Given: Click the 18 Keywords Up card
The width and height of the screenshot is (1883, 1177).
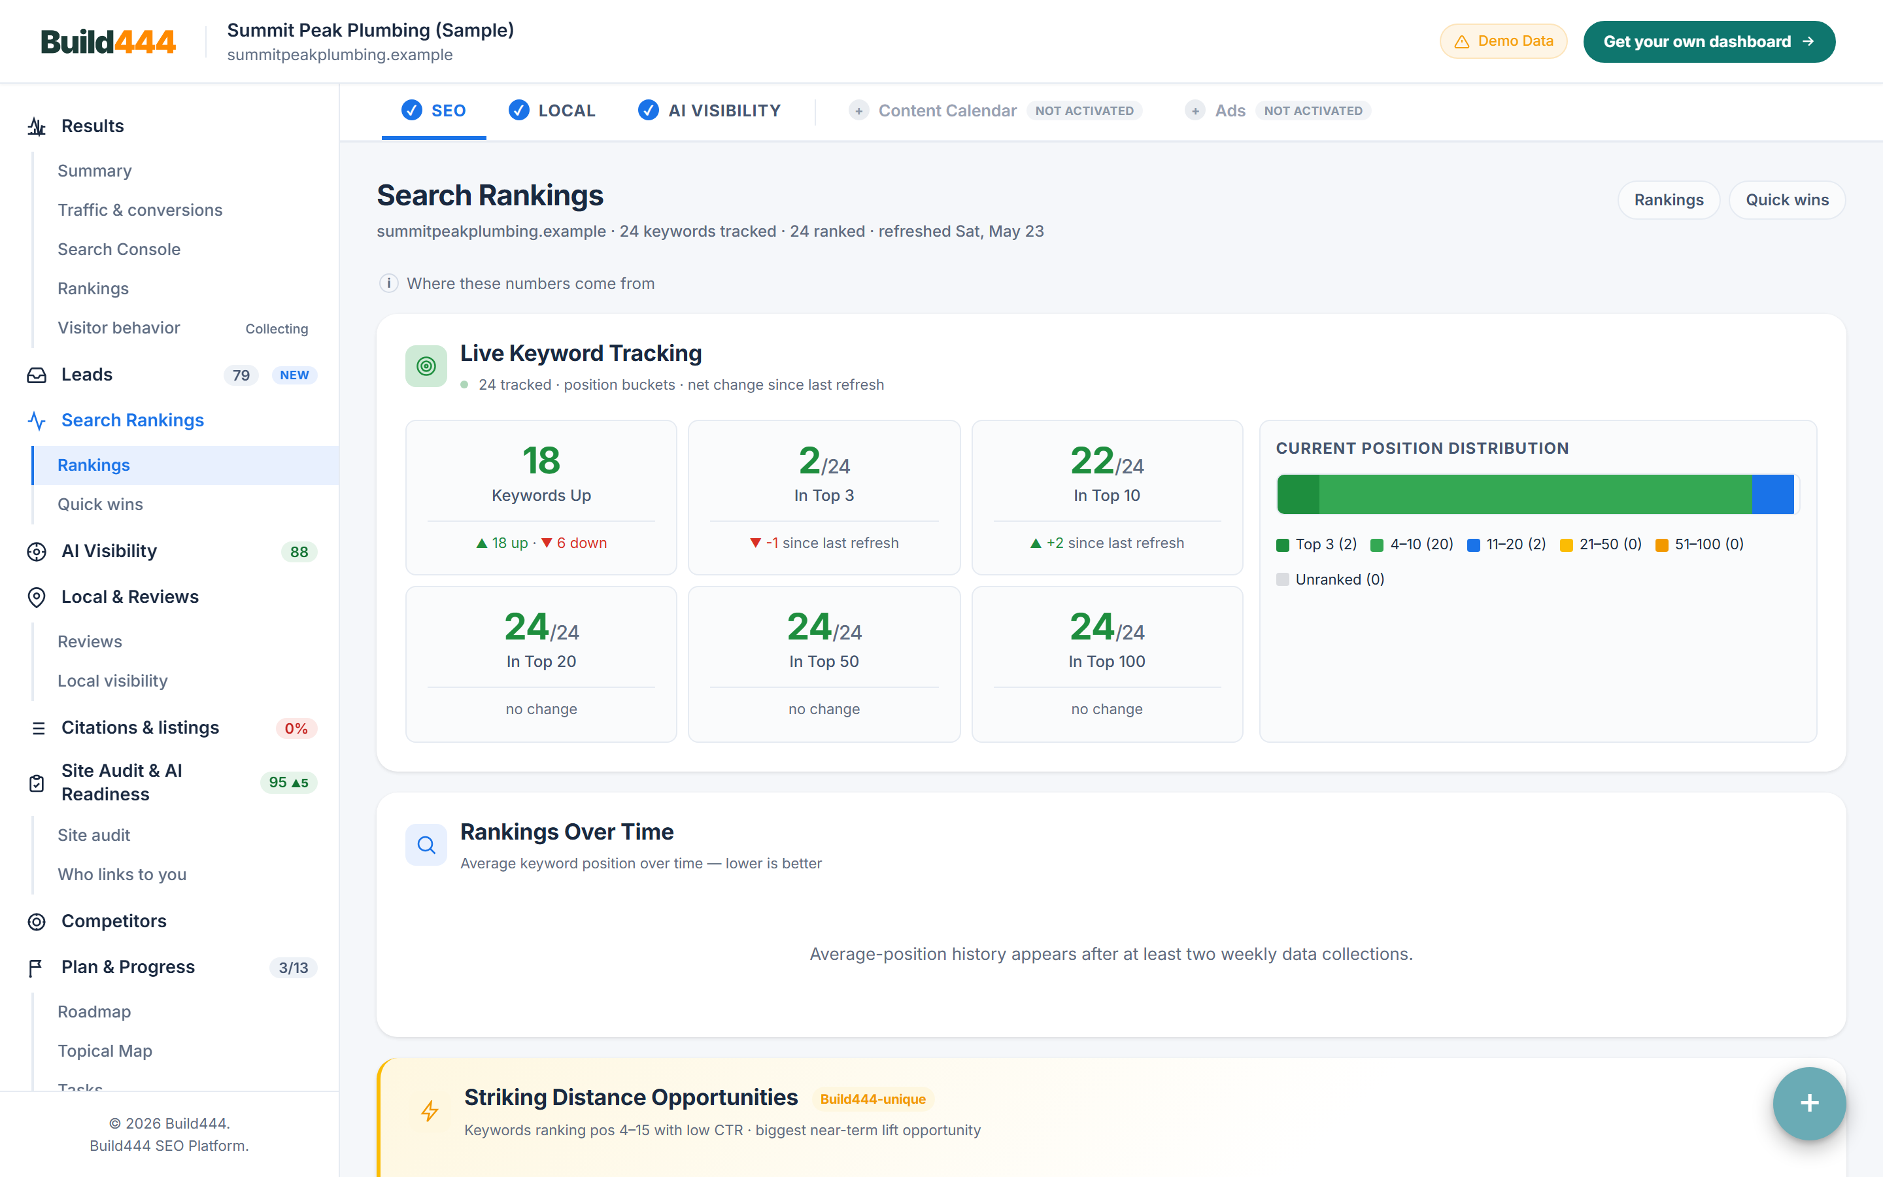Looking at the screenshot, I should pos(541,498).
